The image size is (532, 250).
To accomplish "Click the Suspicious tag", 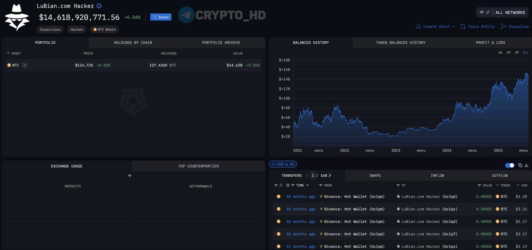I will (x=50, y=30).
